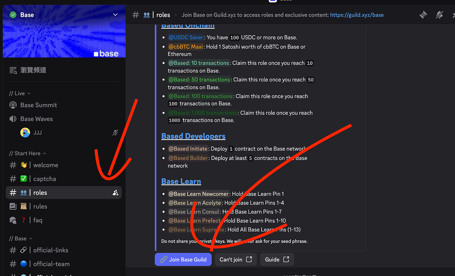This screenshot has height=276, width=455.
Task: Click the verified badge beside the Base server name
Action: tap(13, 15)
